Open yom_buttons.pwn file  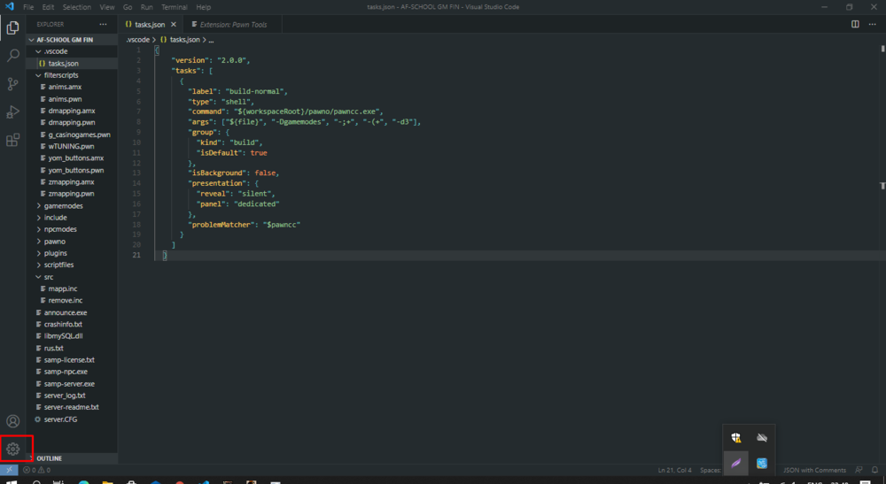point(72,170)
